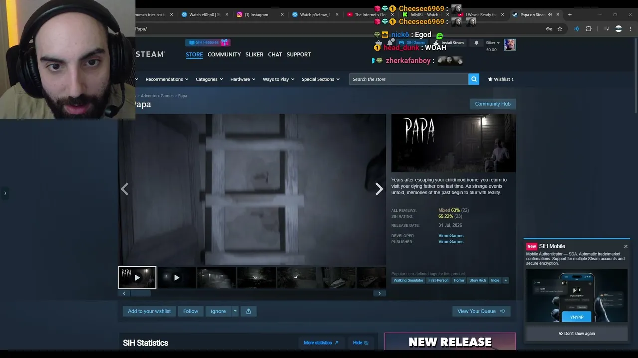Show the next screenshot with the right arrow
The height and width of the screenshot is (358, 638).
[x=379, y=189]
